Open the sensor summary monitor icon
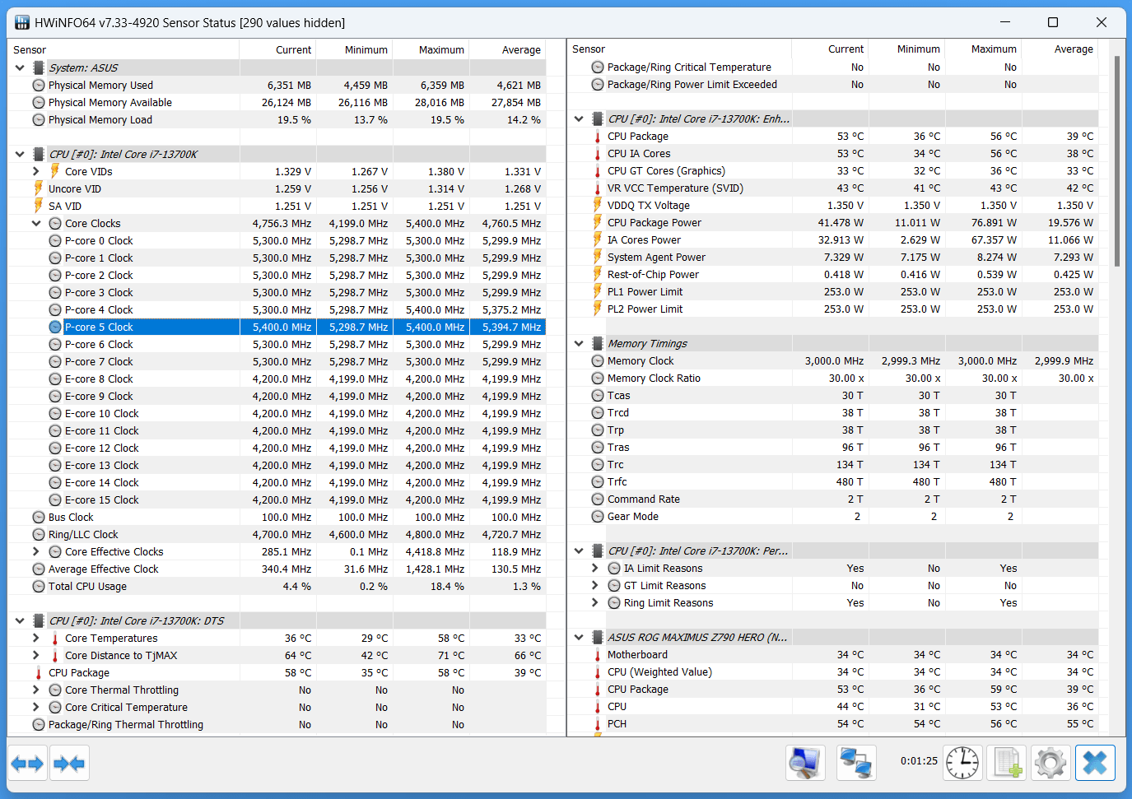Screen dimensions: 1132x799 805,763
